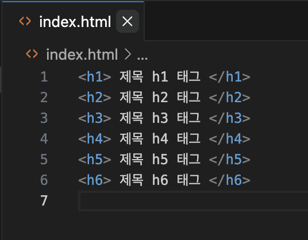
Task: Click the text '제목 h1 태그' on line 1
Action: [160, 76]
